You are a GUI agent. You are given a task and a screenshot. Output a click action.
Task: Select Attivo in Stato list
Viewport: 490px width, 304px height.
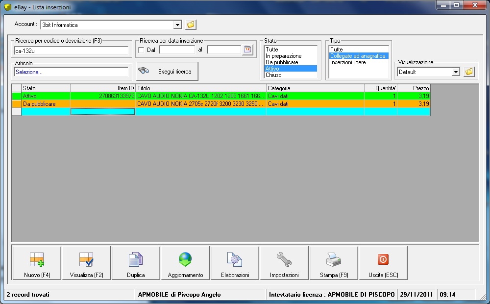pos(291,69)
